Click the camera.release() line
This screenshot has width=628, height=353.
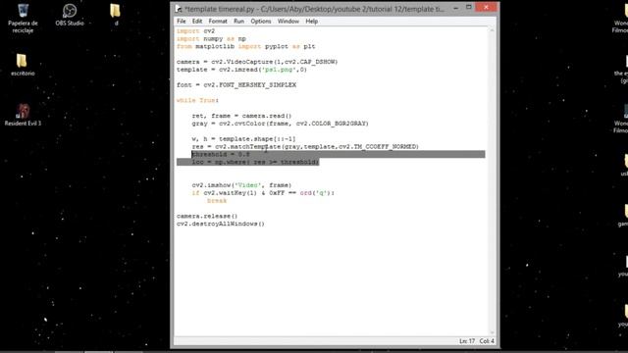tap(207, 216)
